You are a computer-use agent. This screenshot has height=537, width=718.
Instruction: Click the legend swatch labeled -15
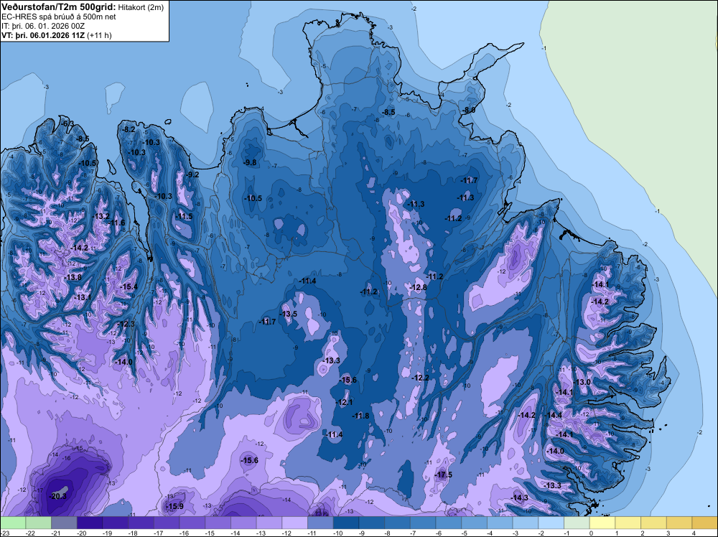[218, 523]
